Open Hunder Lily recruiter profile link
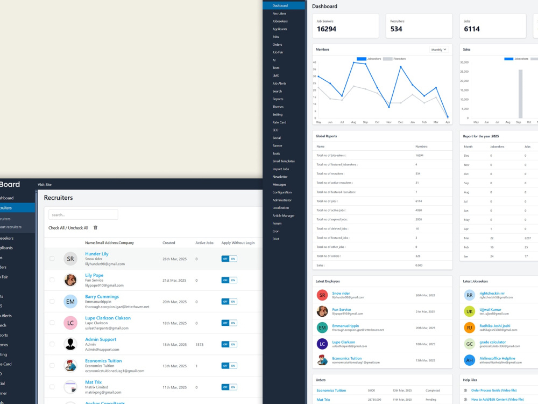 97,254
